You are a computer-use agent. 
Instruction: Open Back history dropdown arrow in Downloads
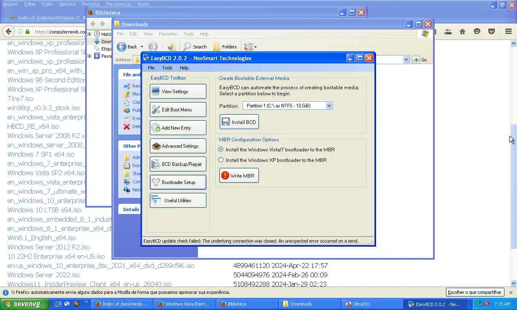point(142,47)
